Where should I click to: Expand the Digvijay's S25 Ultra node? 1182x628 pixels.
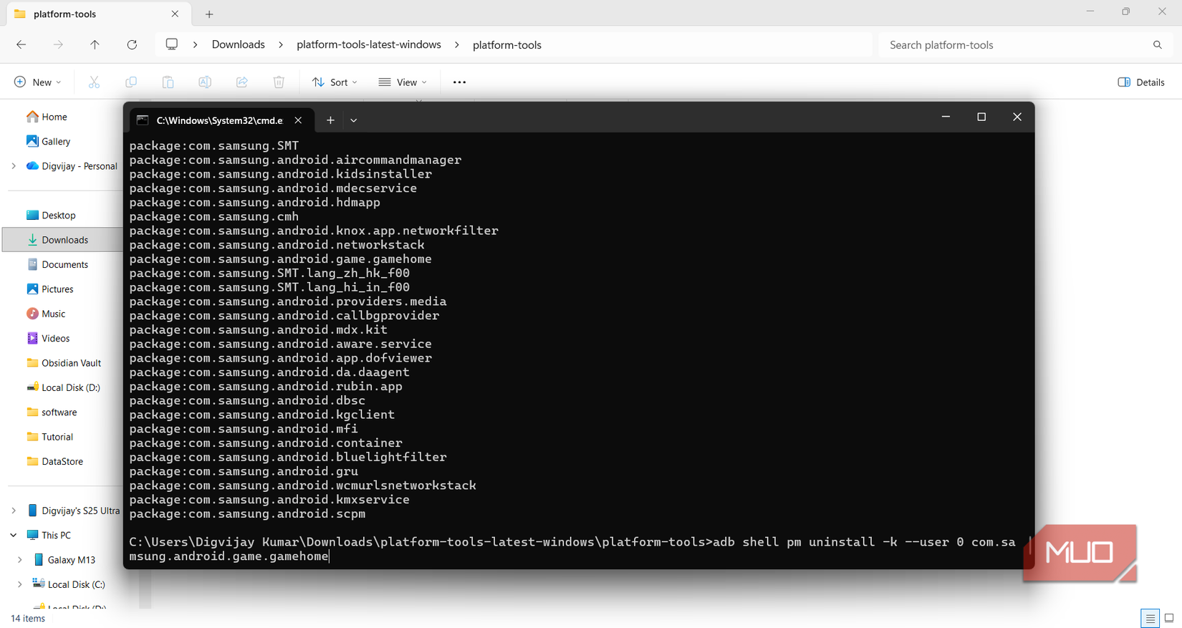(x=14, y=511)
